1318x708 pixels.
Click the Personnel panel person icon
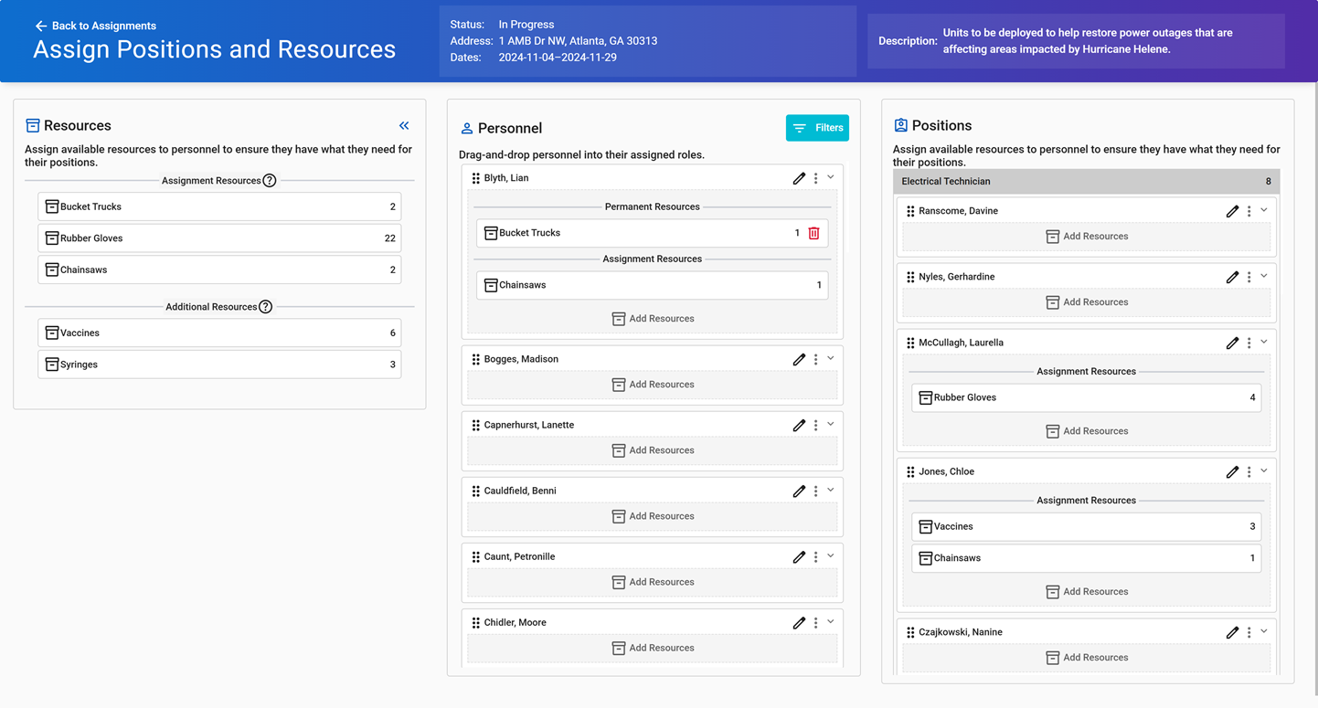tap(467, 128)
